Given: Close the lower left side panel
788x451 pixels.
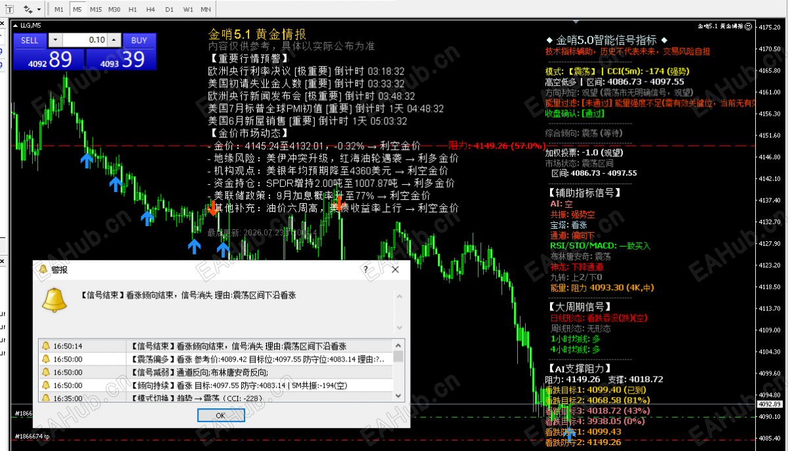Looking at the screenshot, I should [x=3, y=261].
